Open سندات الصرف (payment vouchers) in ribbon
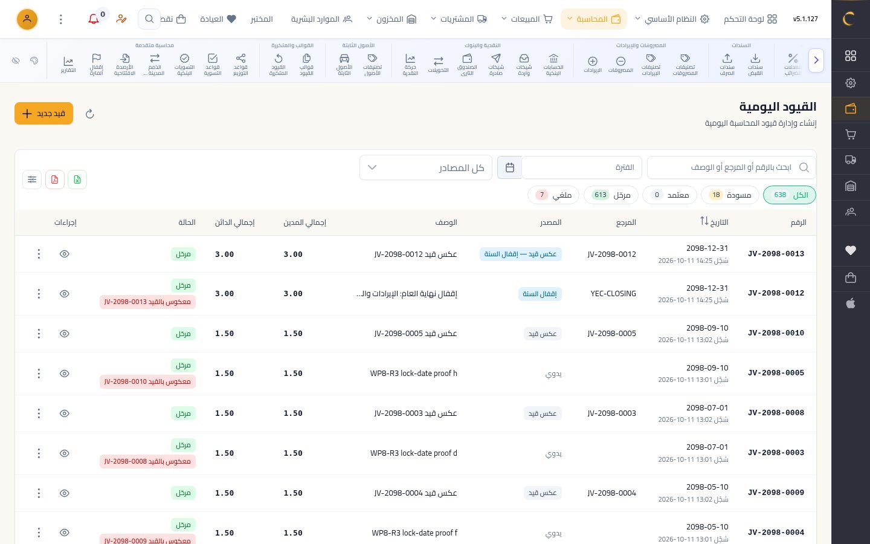The width and height of the screenshot is (870, 544). pyautogui.click(x=727, y=64)
